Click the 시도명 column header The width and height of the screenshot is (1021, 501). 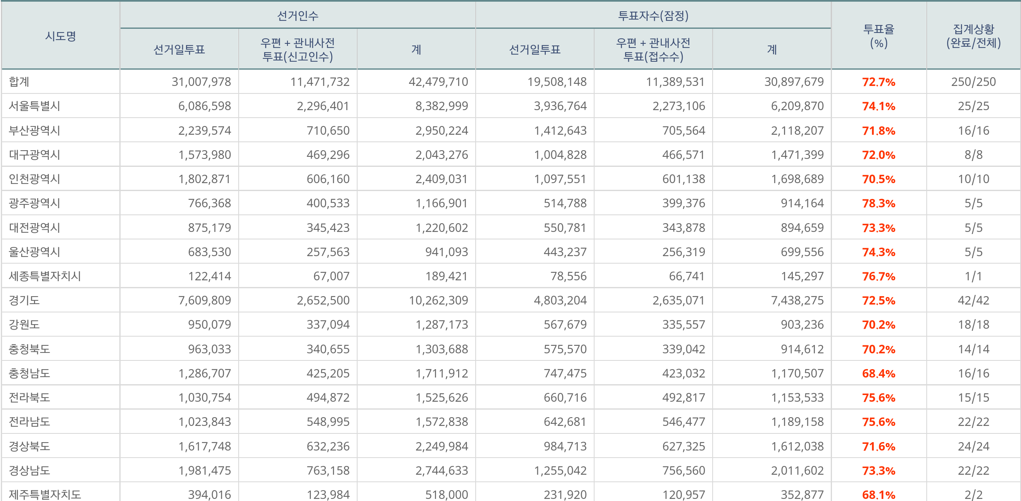pos(61,36)
